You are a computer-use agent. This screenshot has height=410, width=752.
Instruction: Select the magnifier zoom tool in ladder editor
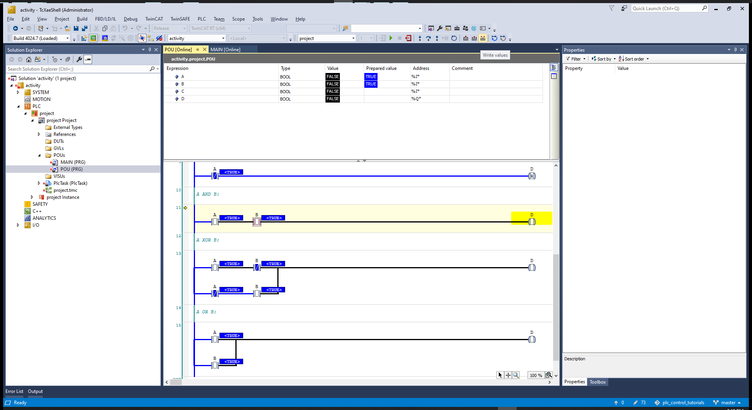point(516,375)
